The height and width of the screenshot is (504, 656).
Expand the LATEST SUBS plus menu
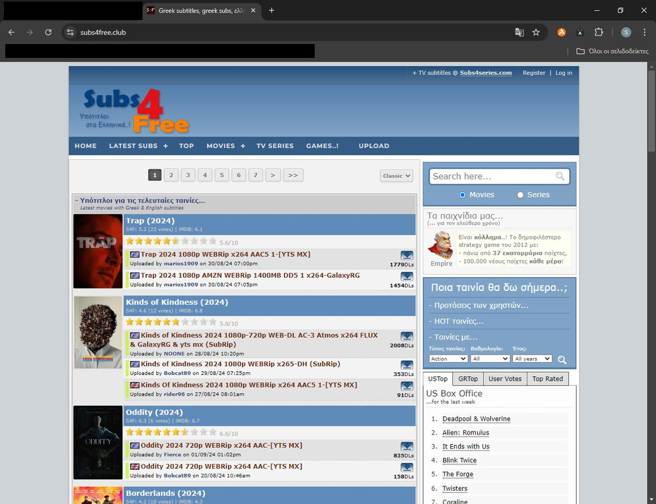click(x=166, y=146)
